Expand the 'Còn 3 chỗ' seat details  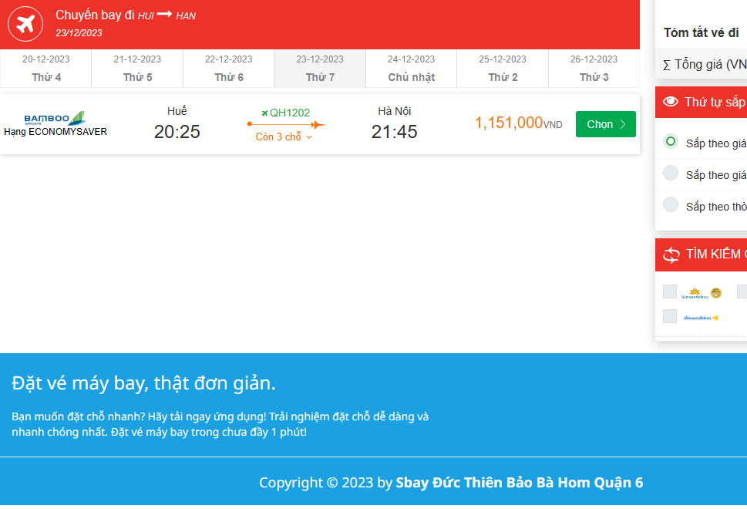tap(284, 137)
